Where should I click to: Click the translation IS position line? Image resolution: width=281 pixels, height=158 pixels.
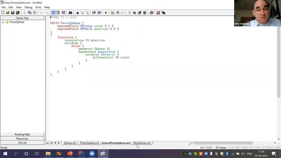point(85,40)
